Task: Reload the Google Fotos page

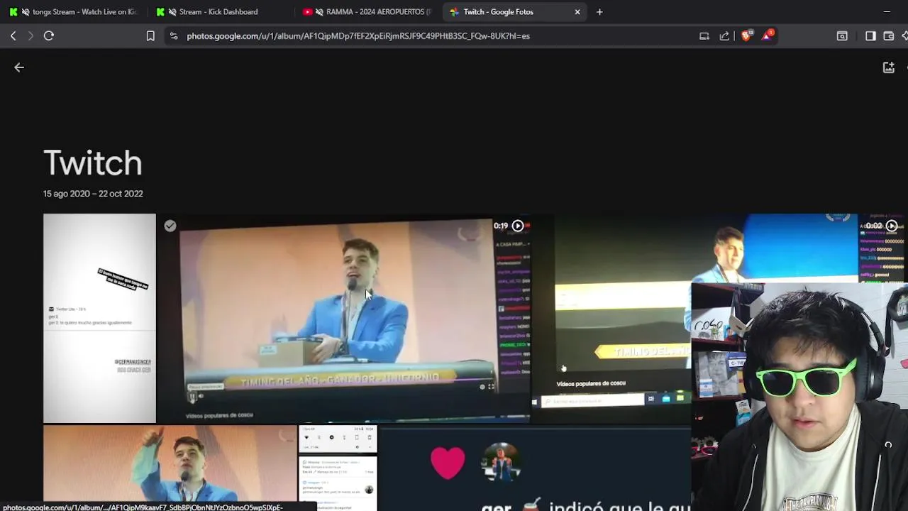Action: [x=49, y=35]
